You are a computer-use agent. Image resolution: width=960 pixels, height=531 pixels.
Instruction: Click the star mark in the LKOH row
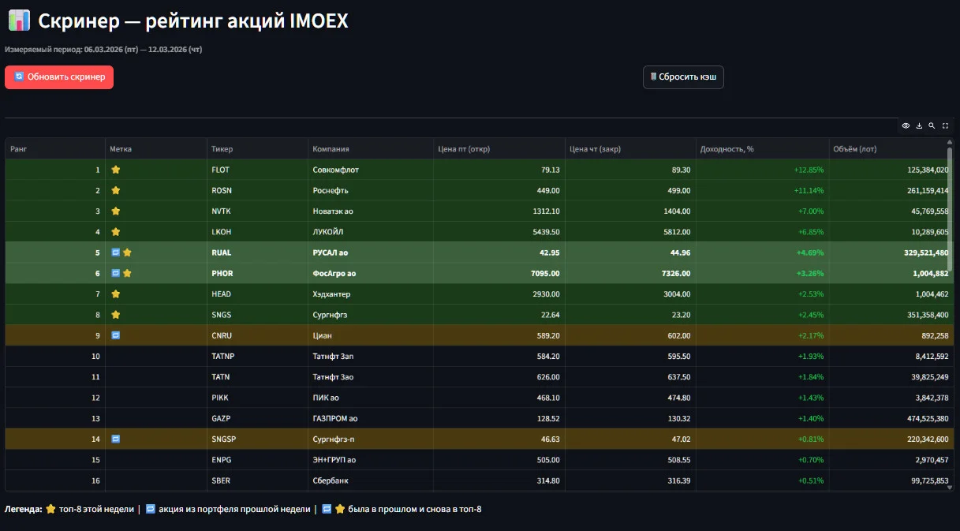click(x=115, y=232)
